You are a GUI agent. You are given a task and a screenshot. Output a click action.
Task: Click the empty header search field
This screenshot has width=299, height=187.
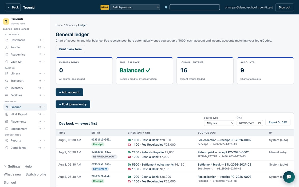[195, 7]
